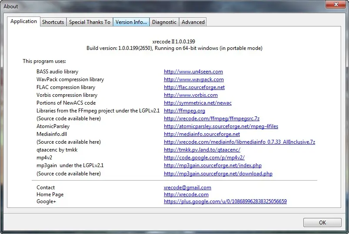Screen dimensions: 349x234
Task: Open the symmetrica.net/newac link
Action: click(x=198, y=103)
